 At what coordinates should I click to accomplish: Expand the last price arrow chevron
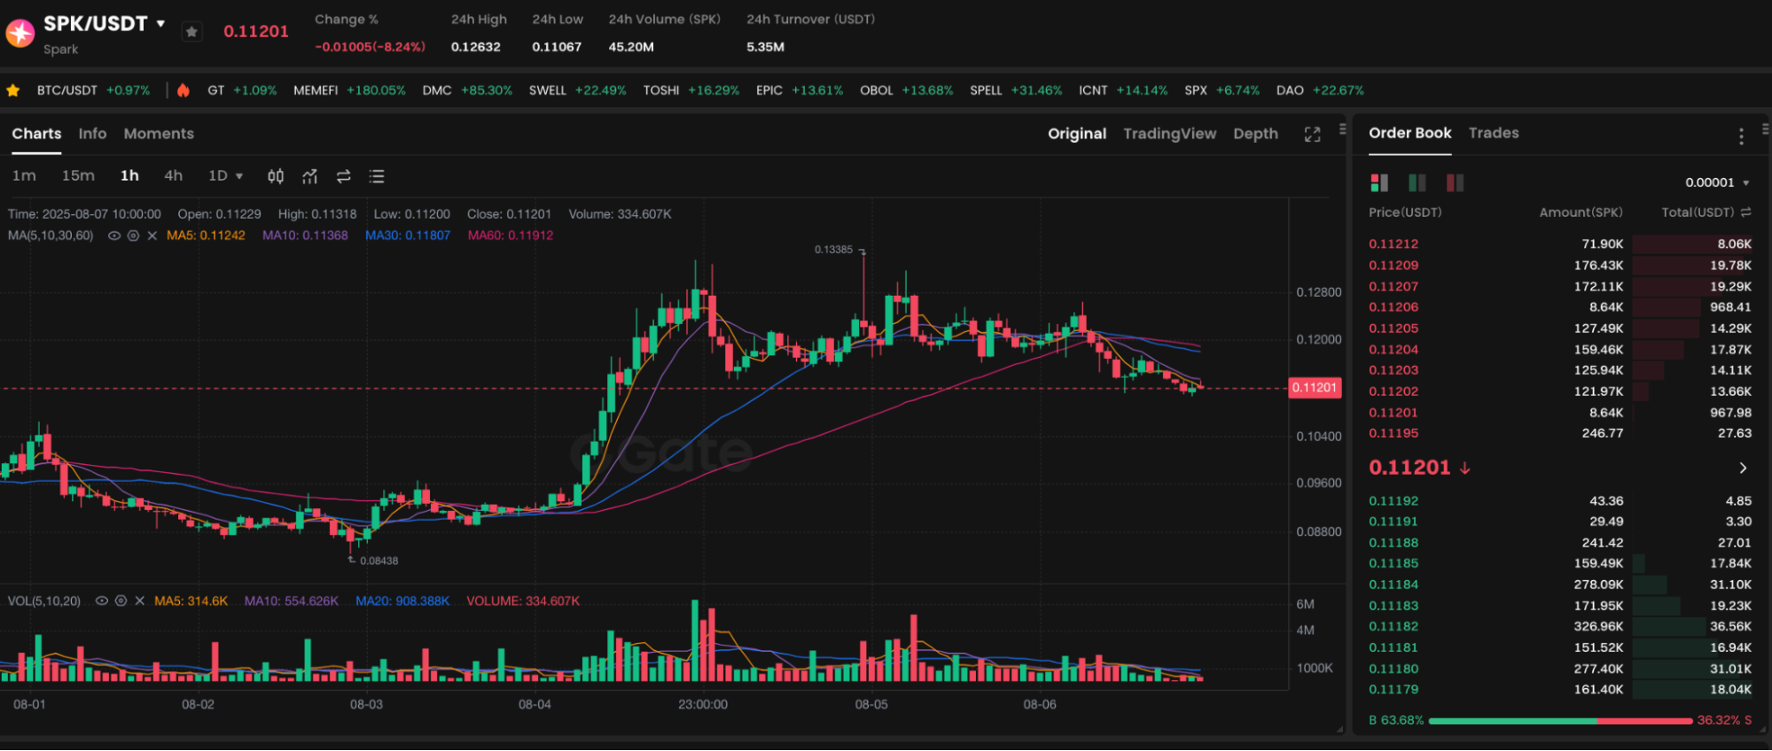pyautogui.click(x=1743, y=468)
